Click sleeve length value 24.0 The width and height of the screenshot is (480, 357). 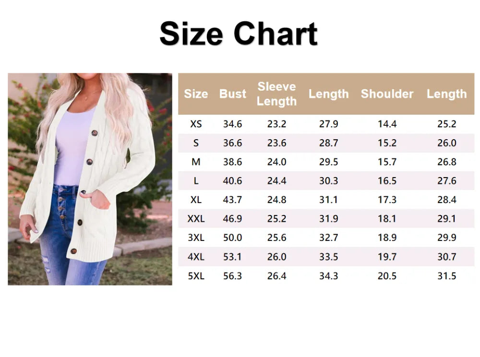(x=277, y=162)
